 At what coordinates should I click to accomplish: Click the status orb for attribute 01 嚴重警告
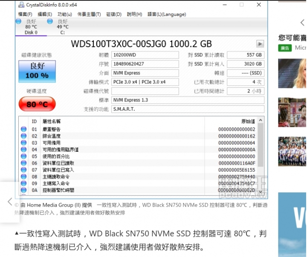pos(24,129)
